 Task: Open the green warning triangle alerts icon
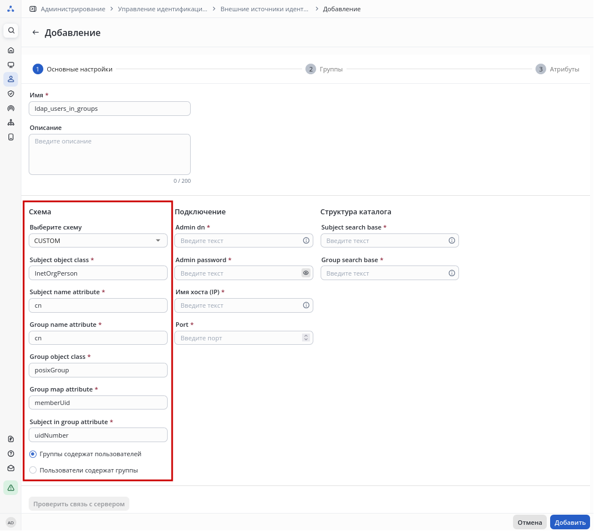click(11, 488)
